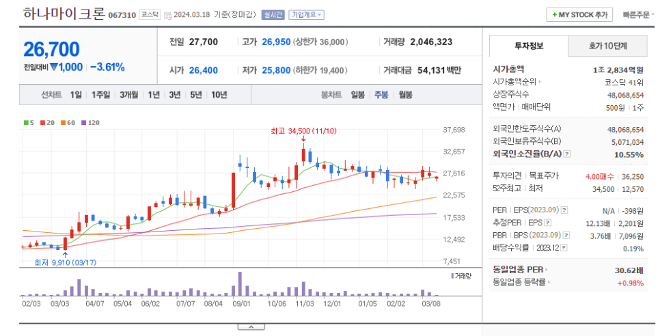The height and width of the screenshot is (336, 660).
Task: Click the 하나마이크론 stock name heading
Action: tap(64, 14)
